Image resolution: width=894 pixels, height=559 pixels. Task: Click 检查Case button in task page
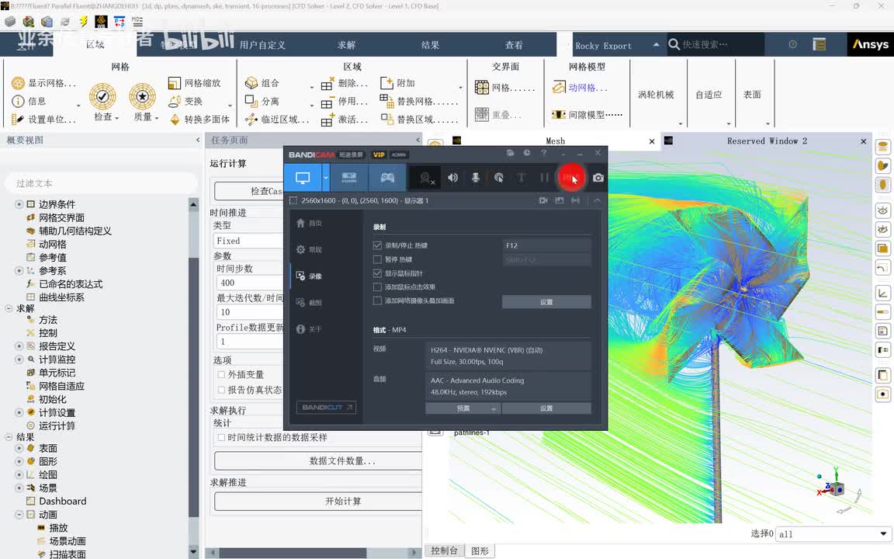249,191
